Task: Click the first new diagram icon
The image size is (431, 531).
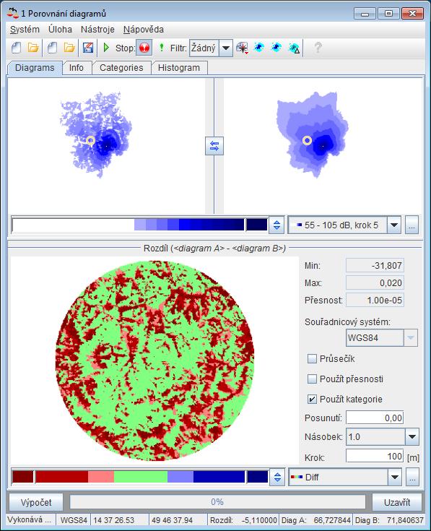Action: click(16, 48)
